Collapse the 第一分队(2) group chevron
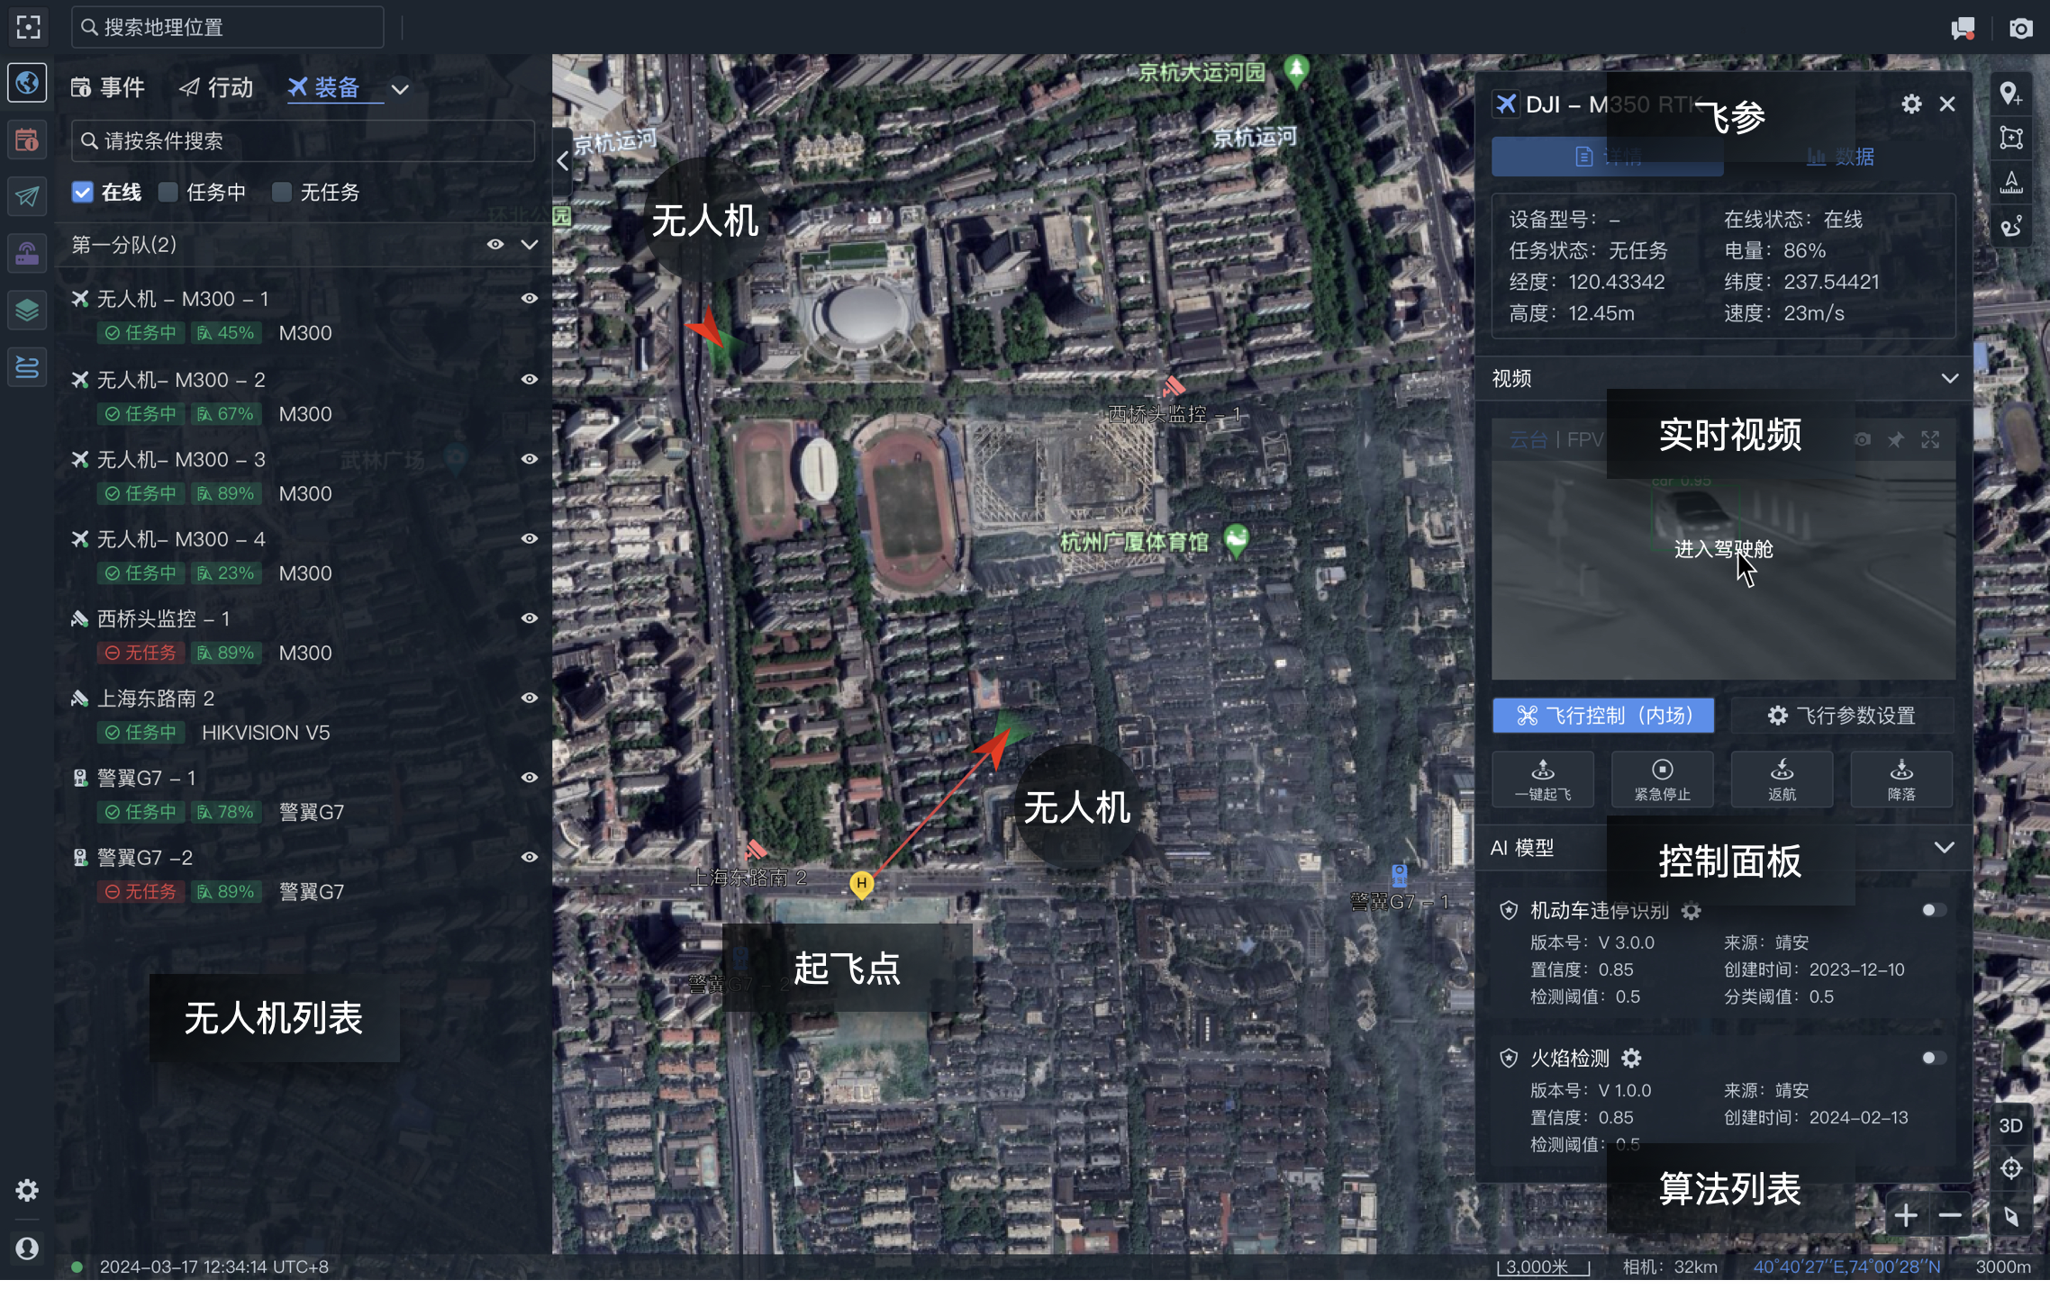Screen dimensions: 2050x1289 [x=530, y=245]
